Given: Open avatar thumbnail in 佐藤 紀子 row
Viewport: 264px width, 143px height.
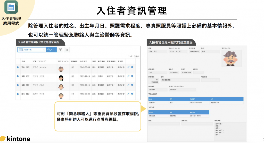Looking at the screenshot, I should coord(61,78).
